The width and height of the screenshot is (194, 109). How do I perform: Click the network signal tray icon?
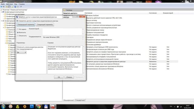coord(181,107)
